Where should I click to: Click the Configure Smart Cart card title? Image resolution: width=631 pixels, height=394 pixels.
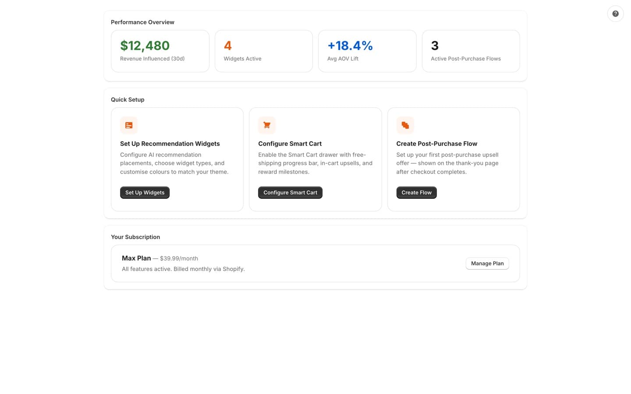(290, 144)
